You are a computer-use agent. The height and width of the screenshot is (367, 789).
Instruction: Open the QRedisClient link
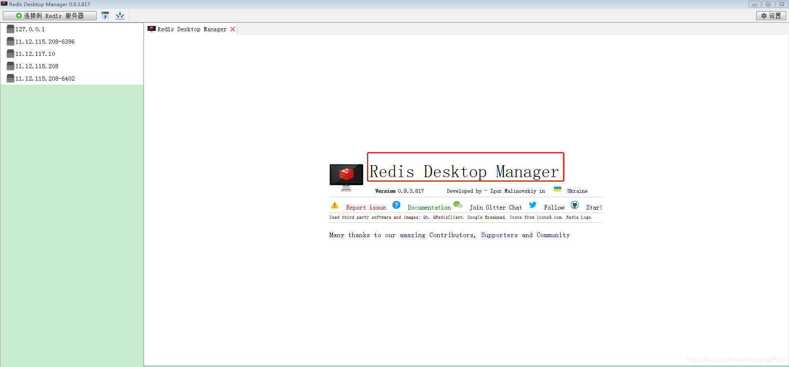(x=448, y=217)
